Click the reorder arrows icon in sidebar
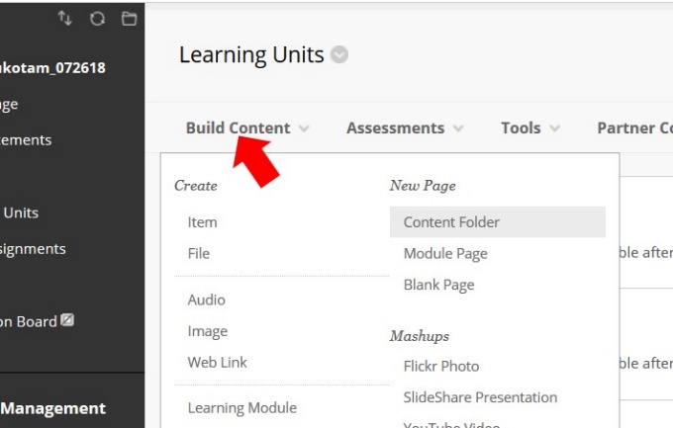The width and height of the screenshot is (673, 428). (x=65, y=19)
